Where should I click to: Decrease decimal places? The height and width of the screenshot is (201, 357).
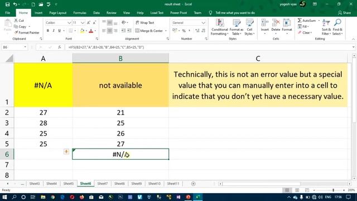[203, 31]
